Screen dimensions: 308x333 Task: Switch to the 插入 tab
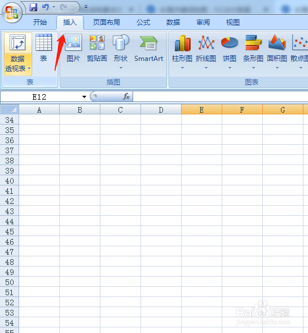[70, 22]
